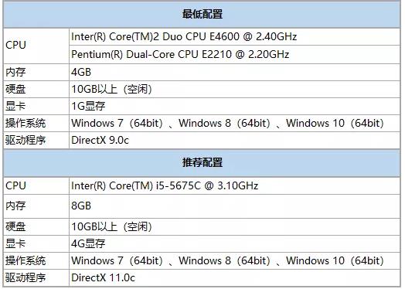
Task: Click Windows 10 (64bit) in recommended OS row
Action: pyautogui.click(x=335, y=260)
